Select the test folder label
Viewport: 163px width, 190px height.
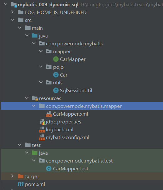pyautogui.click(x=36, y=145)
